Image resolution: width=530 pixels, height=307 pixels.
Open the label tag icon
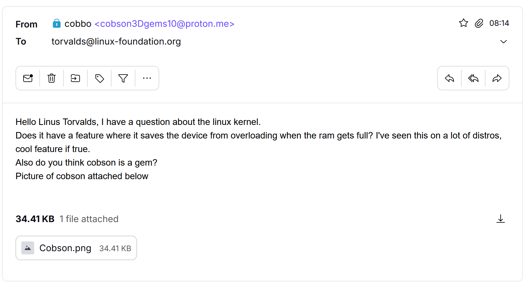[99, 78]
